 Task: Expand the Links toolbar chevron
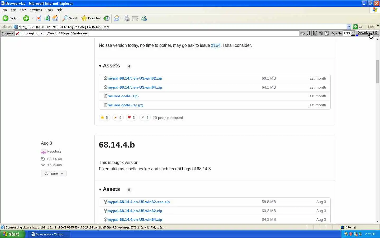[378, 26]
